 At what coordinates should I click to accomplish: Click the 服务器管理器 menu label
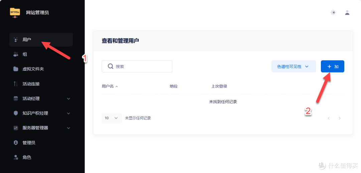[35, 128]
